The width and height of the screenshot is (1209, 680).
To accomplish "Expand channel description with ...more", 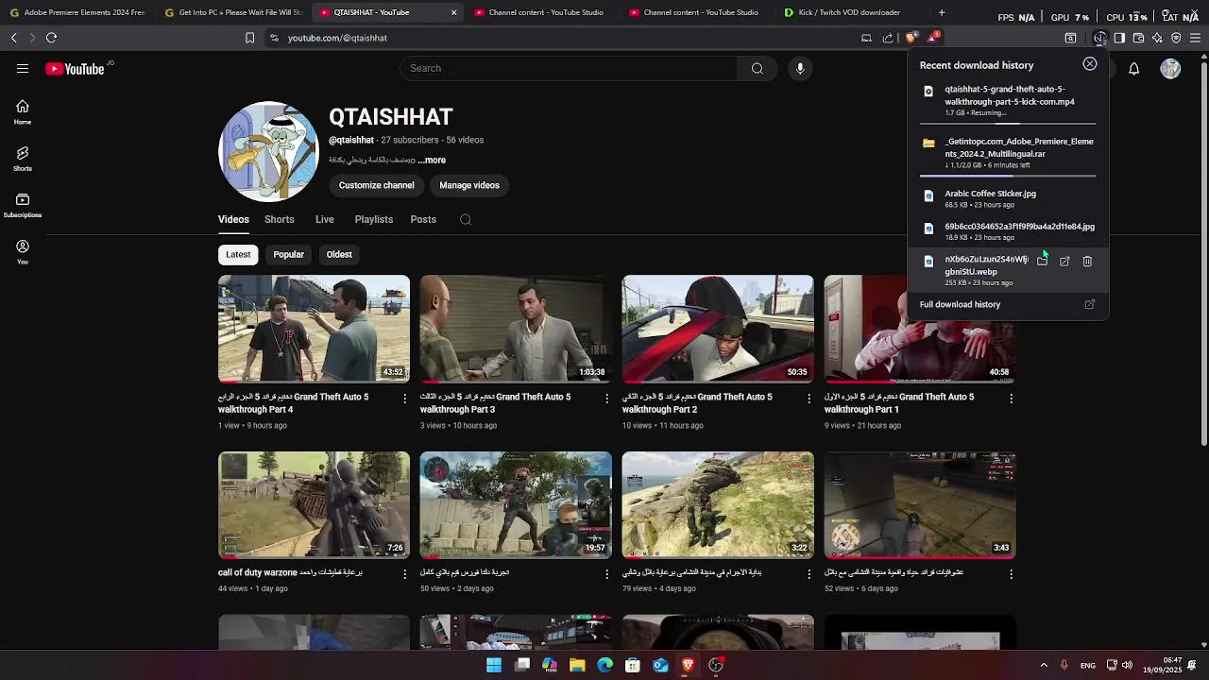I will click(x=432, y=160).
